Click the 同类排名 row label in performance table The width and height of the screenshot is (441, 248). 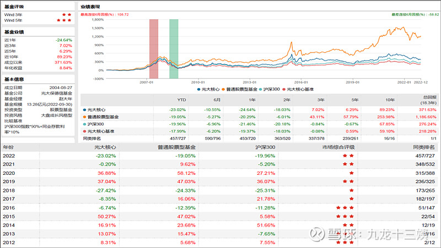click(92, 139)
